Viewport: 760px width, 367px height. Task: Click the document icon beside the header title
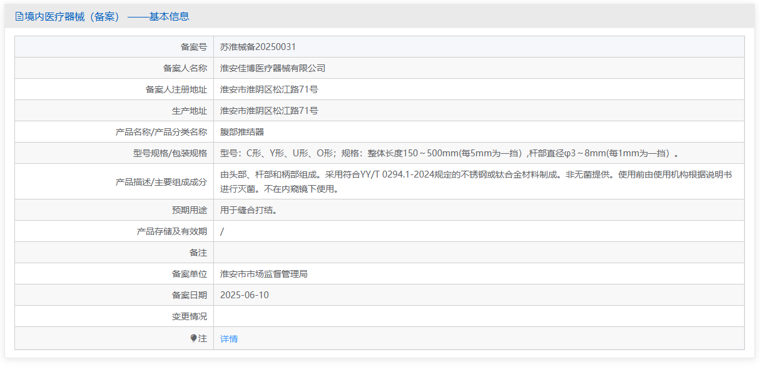pyautogui.click(x=19, y=17)
